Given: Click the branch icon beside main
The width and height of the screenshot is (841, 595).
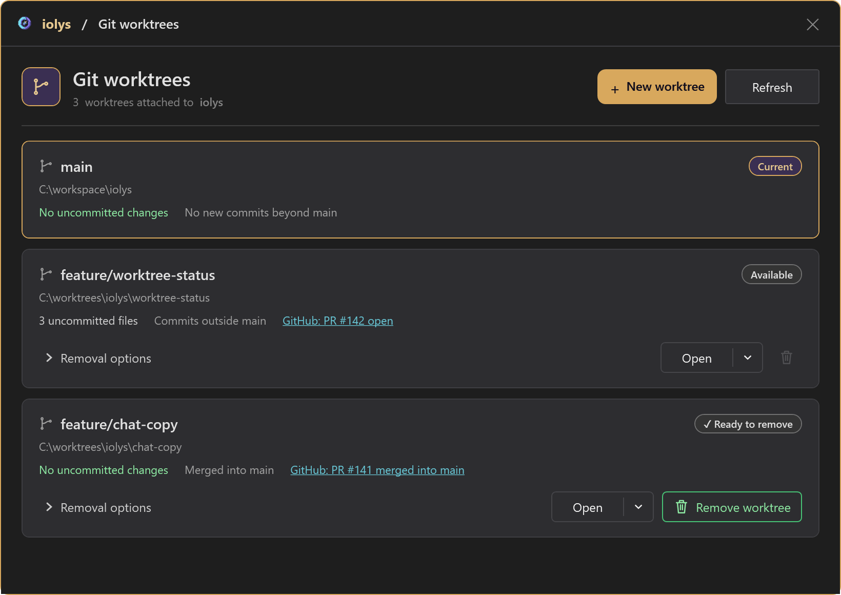Looking at the screenshot, I should click(x=46, y=166).
